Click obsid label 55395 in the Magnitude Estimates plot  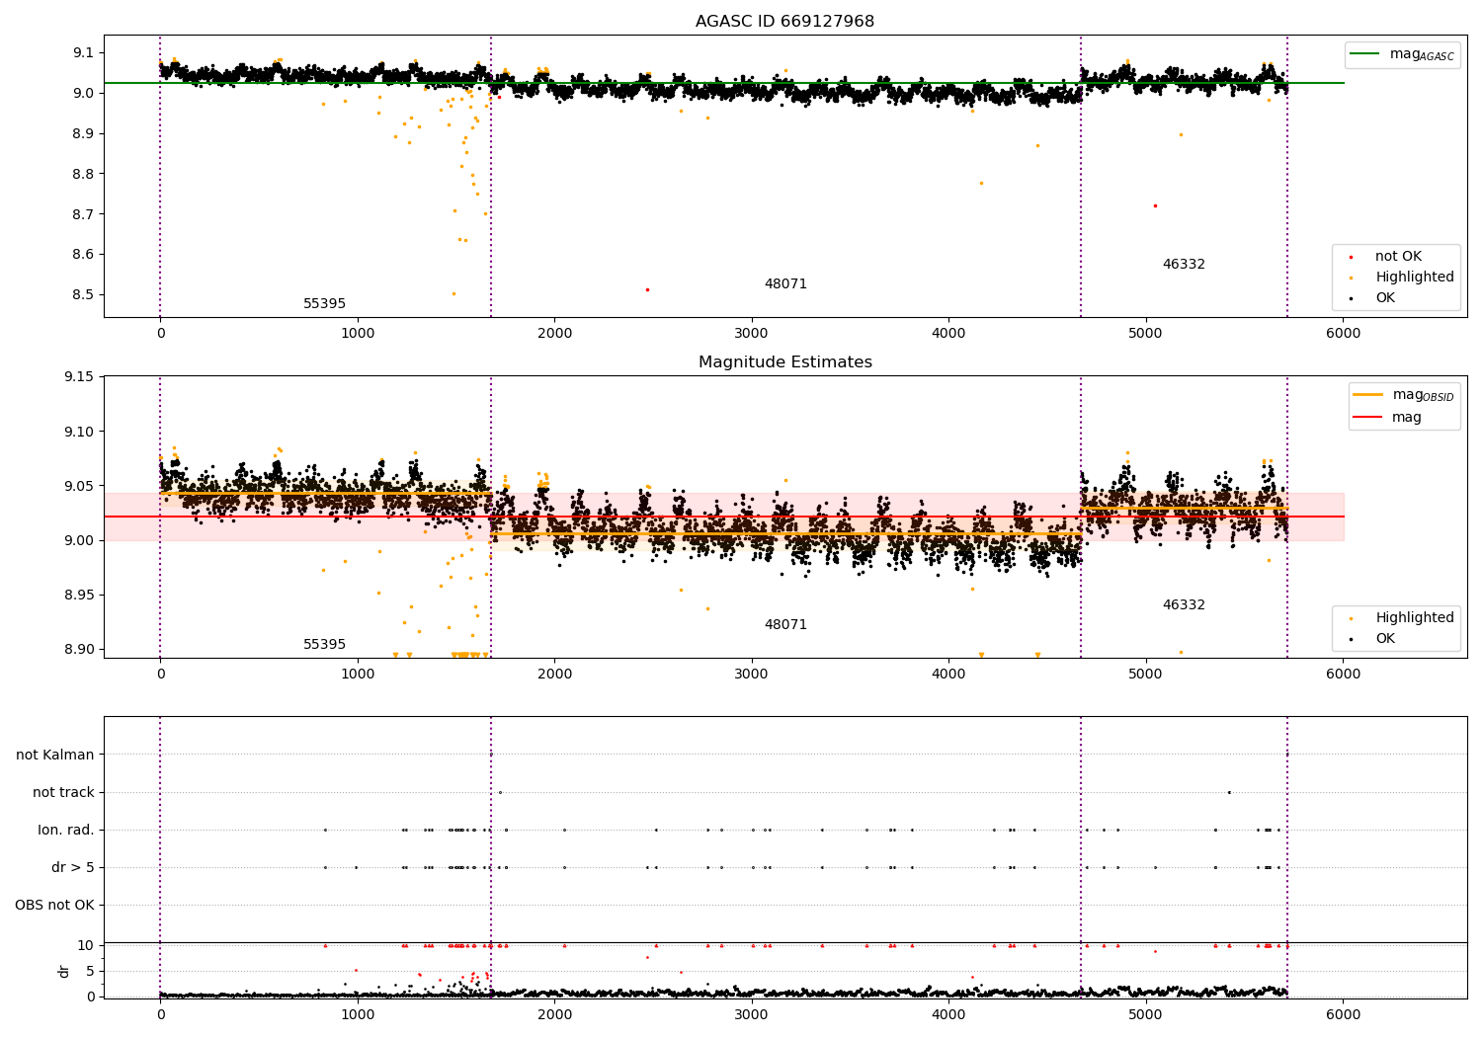(324, 645)
